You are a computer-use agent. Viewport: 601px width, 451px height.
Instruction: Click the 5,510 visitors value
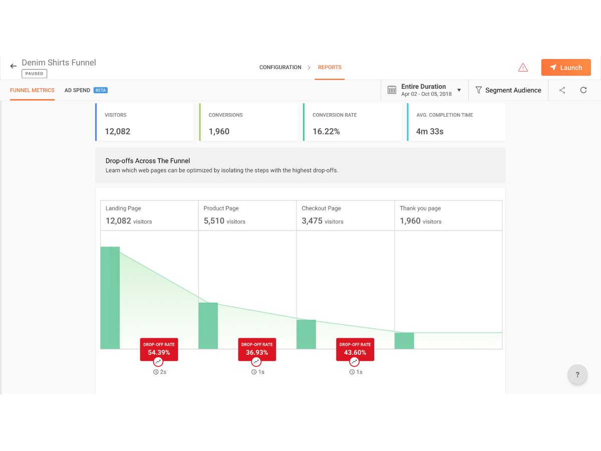[x=224, y=221]
